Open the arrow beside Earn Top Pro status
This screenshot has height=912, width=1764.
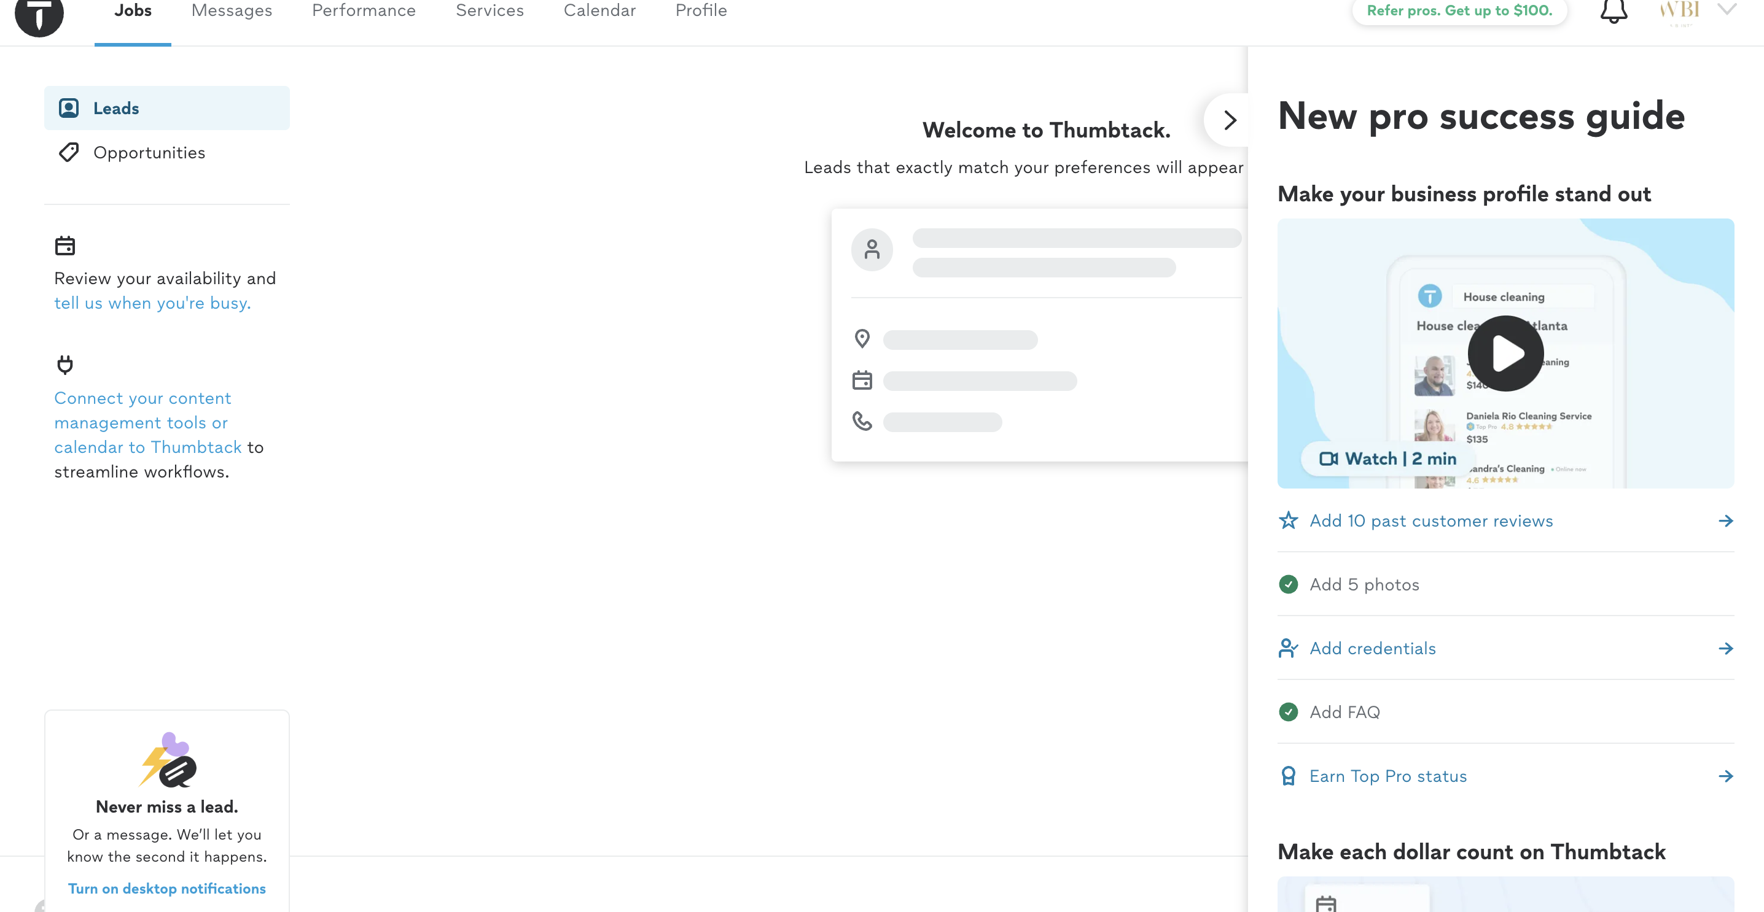[x=1725, y=776]
